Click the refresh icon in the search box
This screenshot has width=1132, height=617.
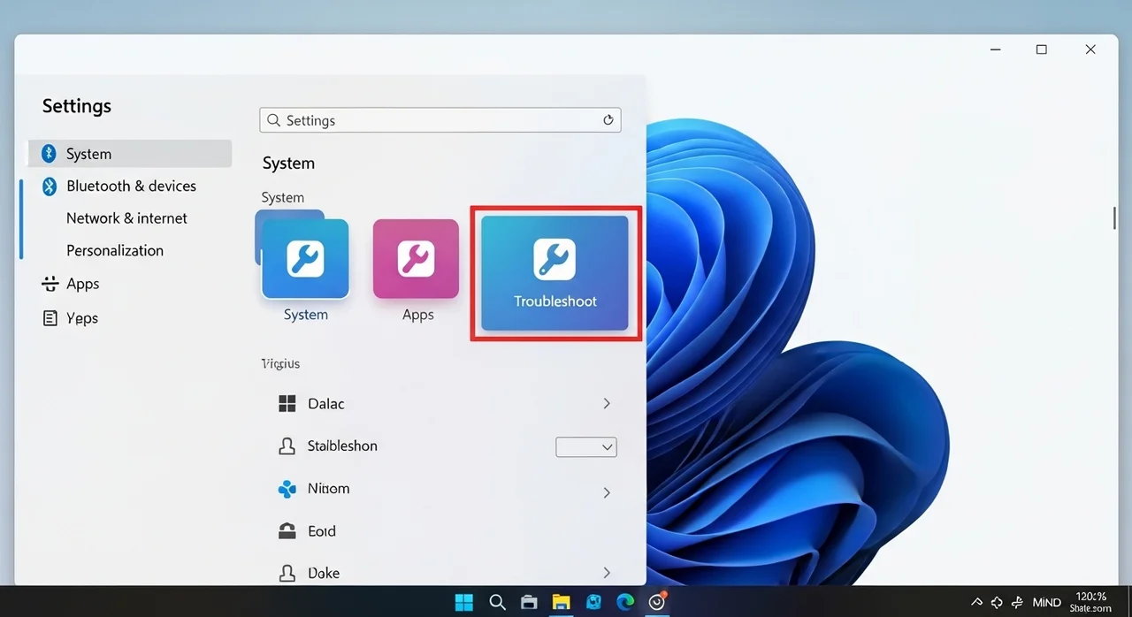pos(608,120)
